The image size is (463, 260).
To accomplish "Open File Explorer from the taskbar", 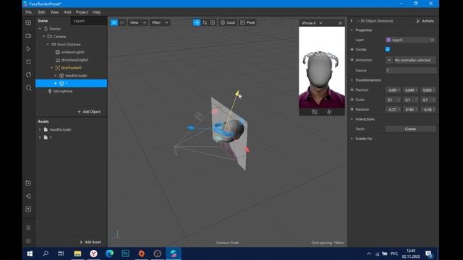I will [77, 253].
